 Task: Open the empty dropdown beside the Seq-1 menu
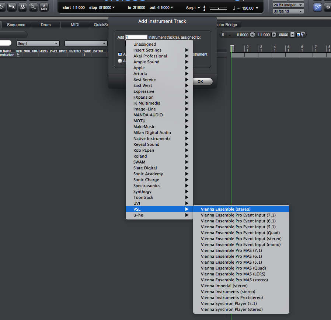click(86, 44)
